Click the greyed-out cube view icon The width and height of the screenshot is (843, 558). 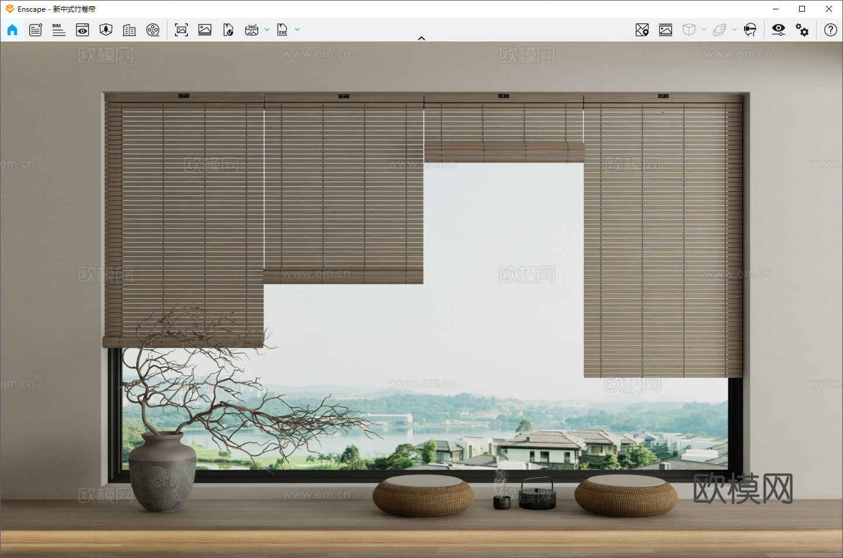(689, 30)
